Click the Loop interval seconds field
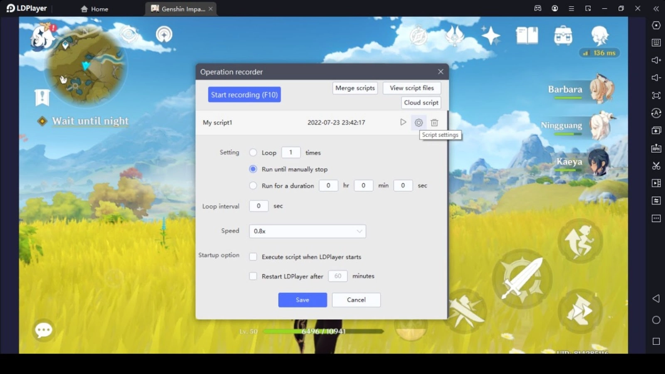Image resolution: width=665 pixels, height=374 pixels. point(259,206)
